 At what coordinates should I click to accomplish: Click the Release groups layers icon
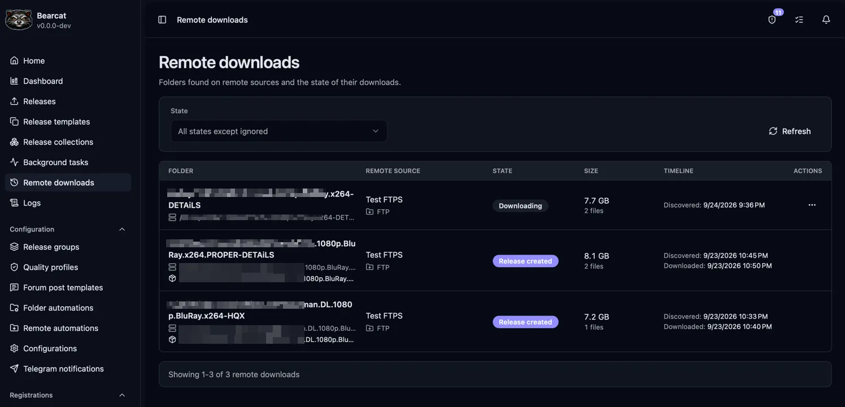15,247
